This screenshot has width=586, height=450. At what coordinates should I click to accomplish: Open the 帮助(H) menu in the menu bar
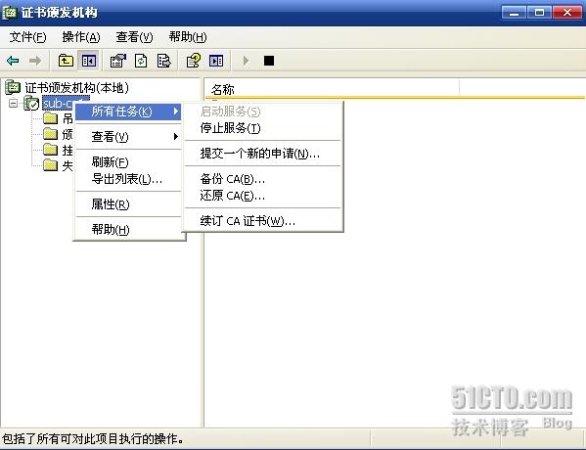point(188,37)
